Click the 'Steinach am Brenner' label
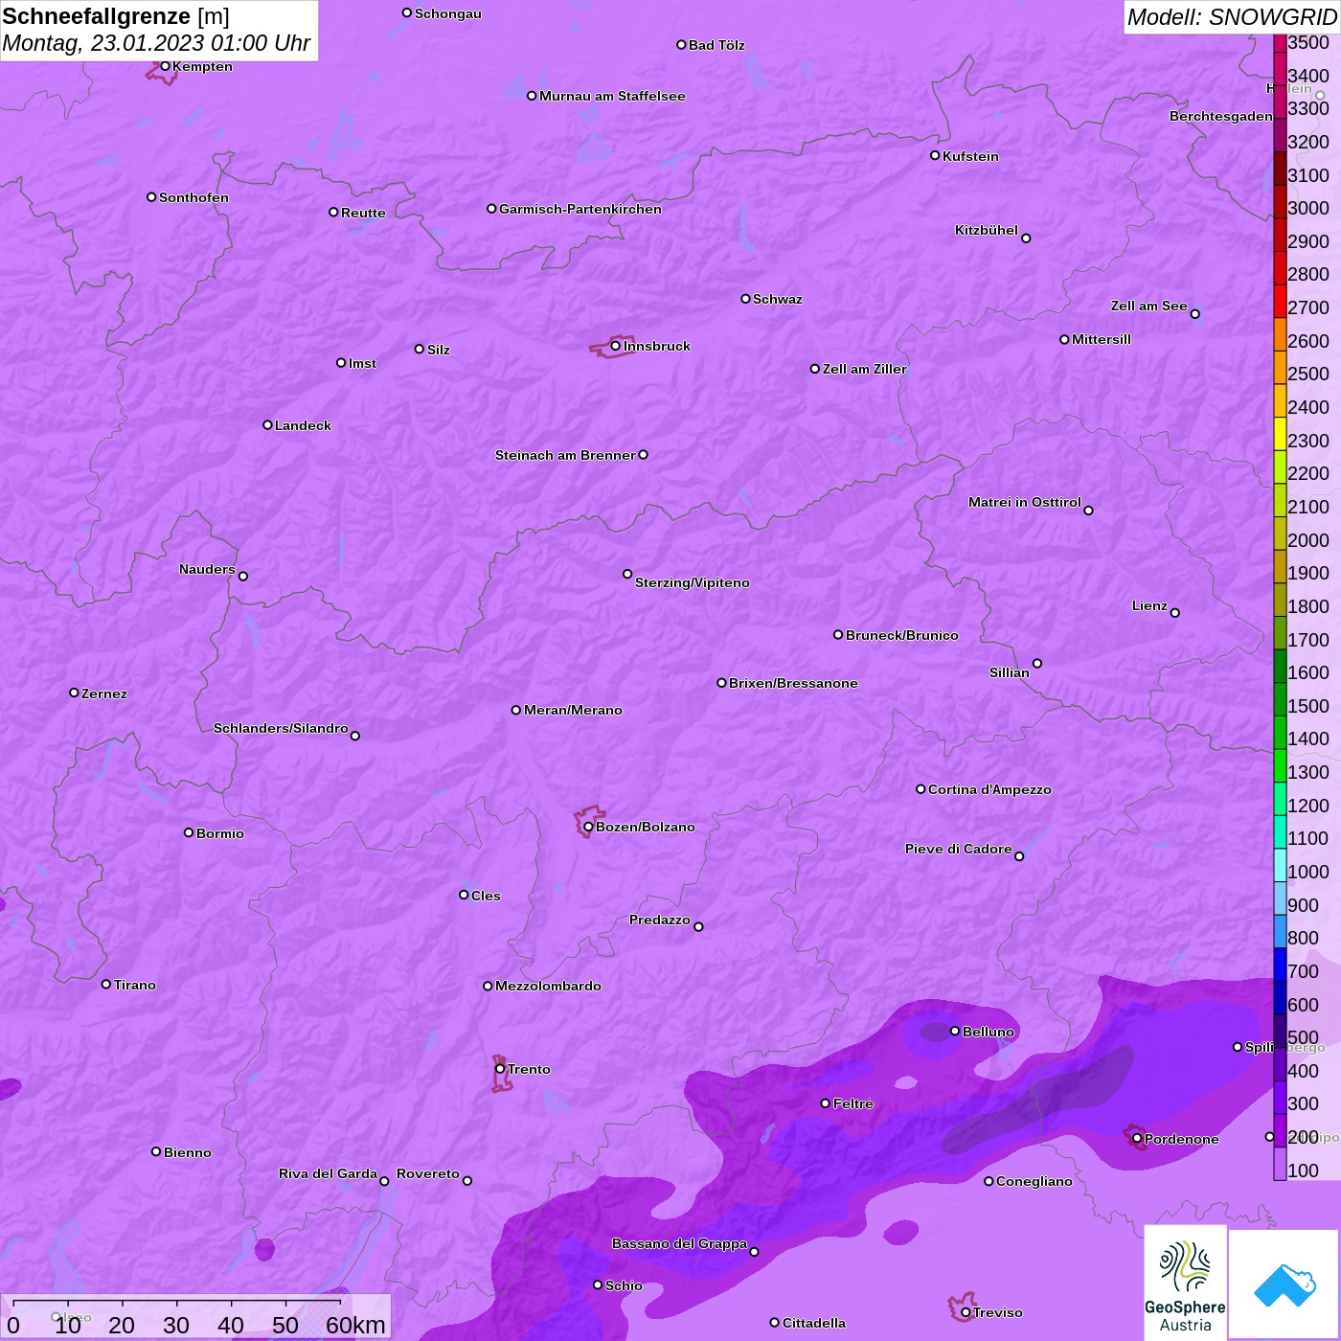1341x1341 pixels. point(565,455)
